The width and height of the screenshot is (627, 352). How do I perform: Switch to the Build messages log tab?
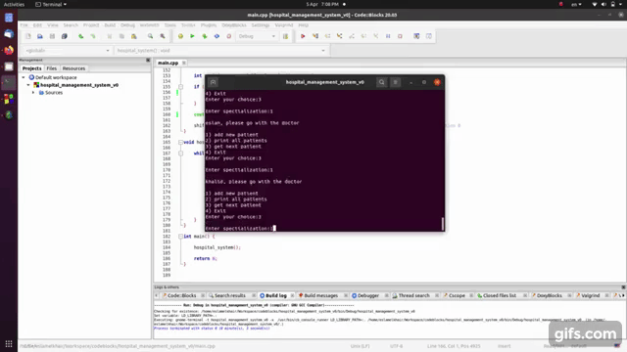320,295
